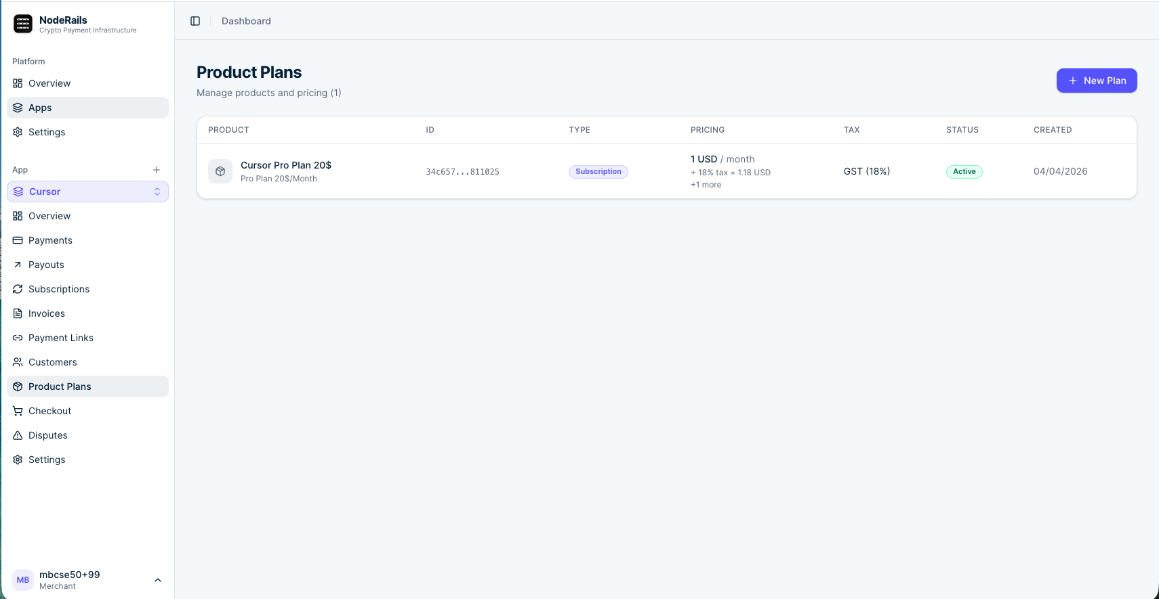Click the mbcse50+99 username
The image size is (1159, 599).
tap(69, 575)
